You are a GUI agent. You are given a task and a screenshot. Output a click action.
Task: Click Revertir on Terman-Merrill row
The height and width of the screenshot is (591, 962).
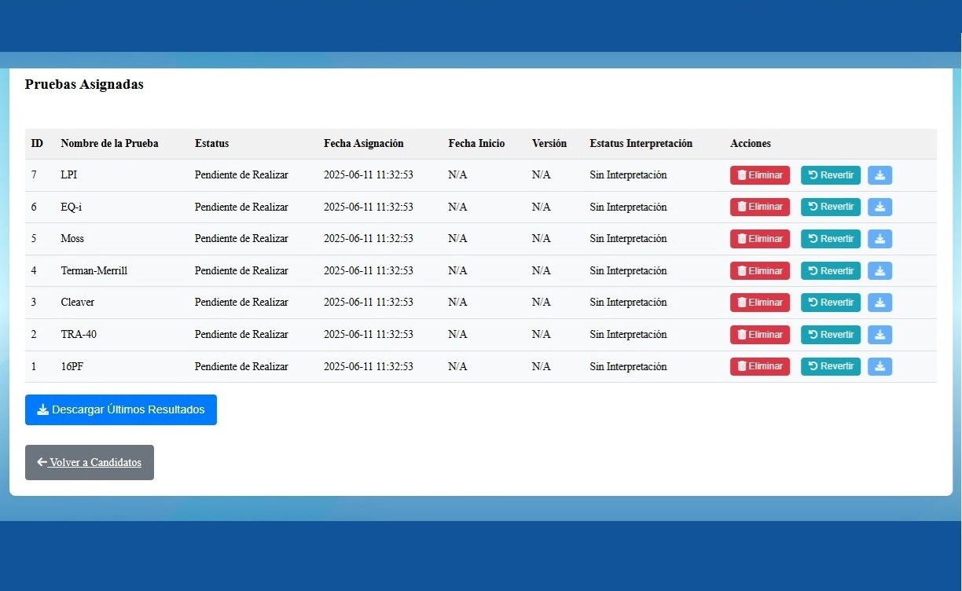pos(830,270)
